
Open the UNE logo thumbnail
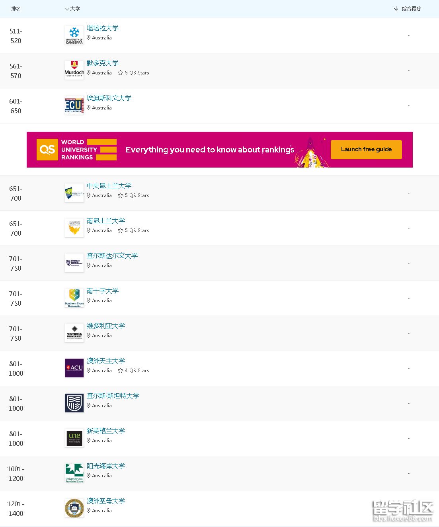coord(74,438)
